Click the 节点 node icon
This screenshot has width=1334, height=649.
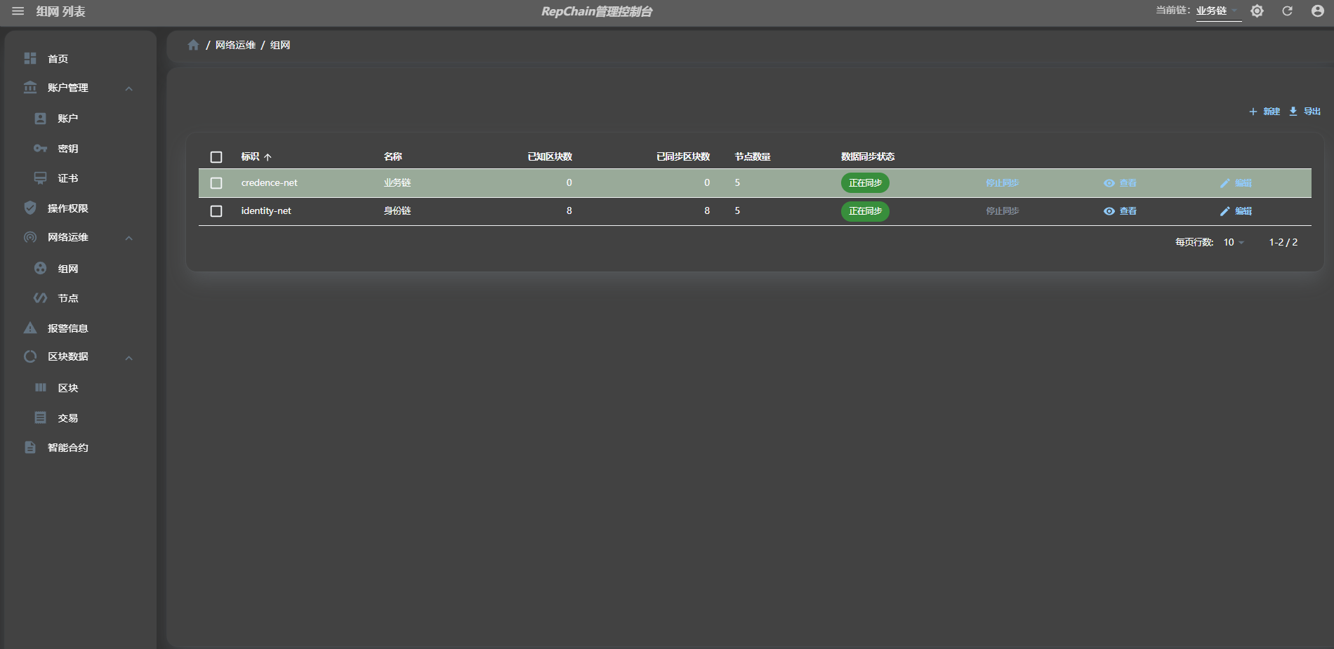pos(41,298)
